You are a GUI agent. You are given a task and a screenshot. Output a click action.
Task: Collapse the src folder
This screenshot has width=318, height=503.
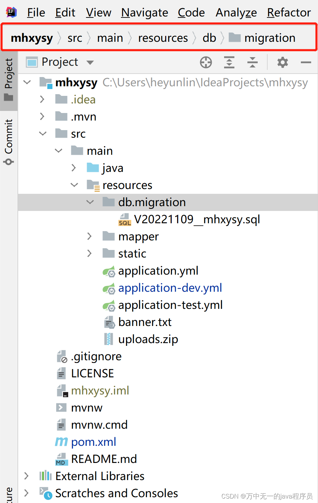click(42, 134)
